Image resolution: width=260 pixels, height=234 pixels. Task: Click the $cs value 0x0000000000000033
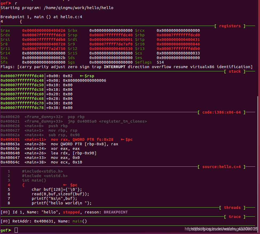(178, 53)
